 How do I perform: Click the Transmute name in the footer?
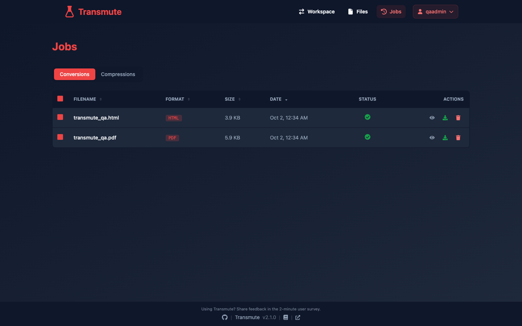pos(247,317)
